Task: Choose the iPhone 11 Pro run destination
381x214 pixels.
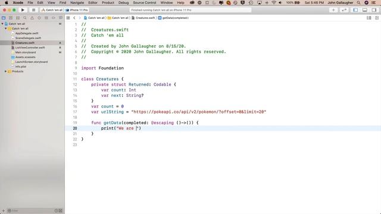Action: 77,10
